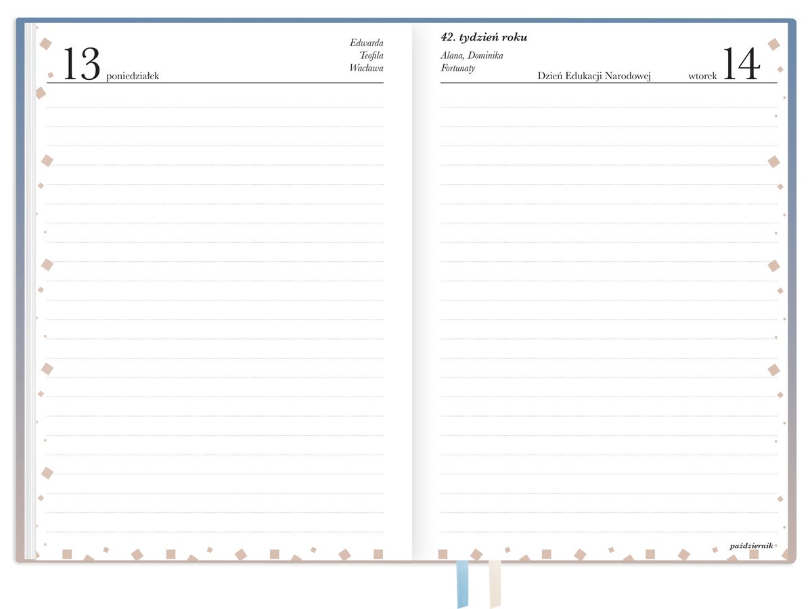Click the '42. tydzień roku' heading

483,38
